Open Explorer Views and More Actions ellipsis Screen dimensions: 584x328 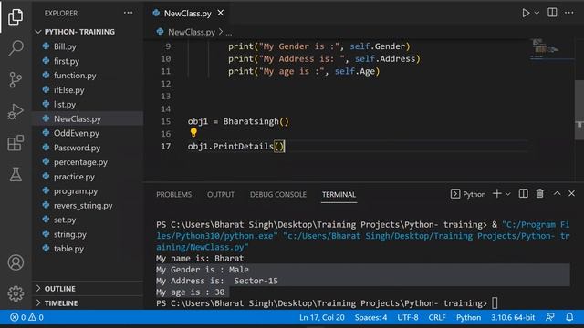[128, 13]
